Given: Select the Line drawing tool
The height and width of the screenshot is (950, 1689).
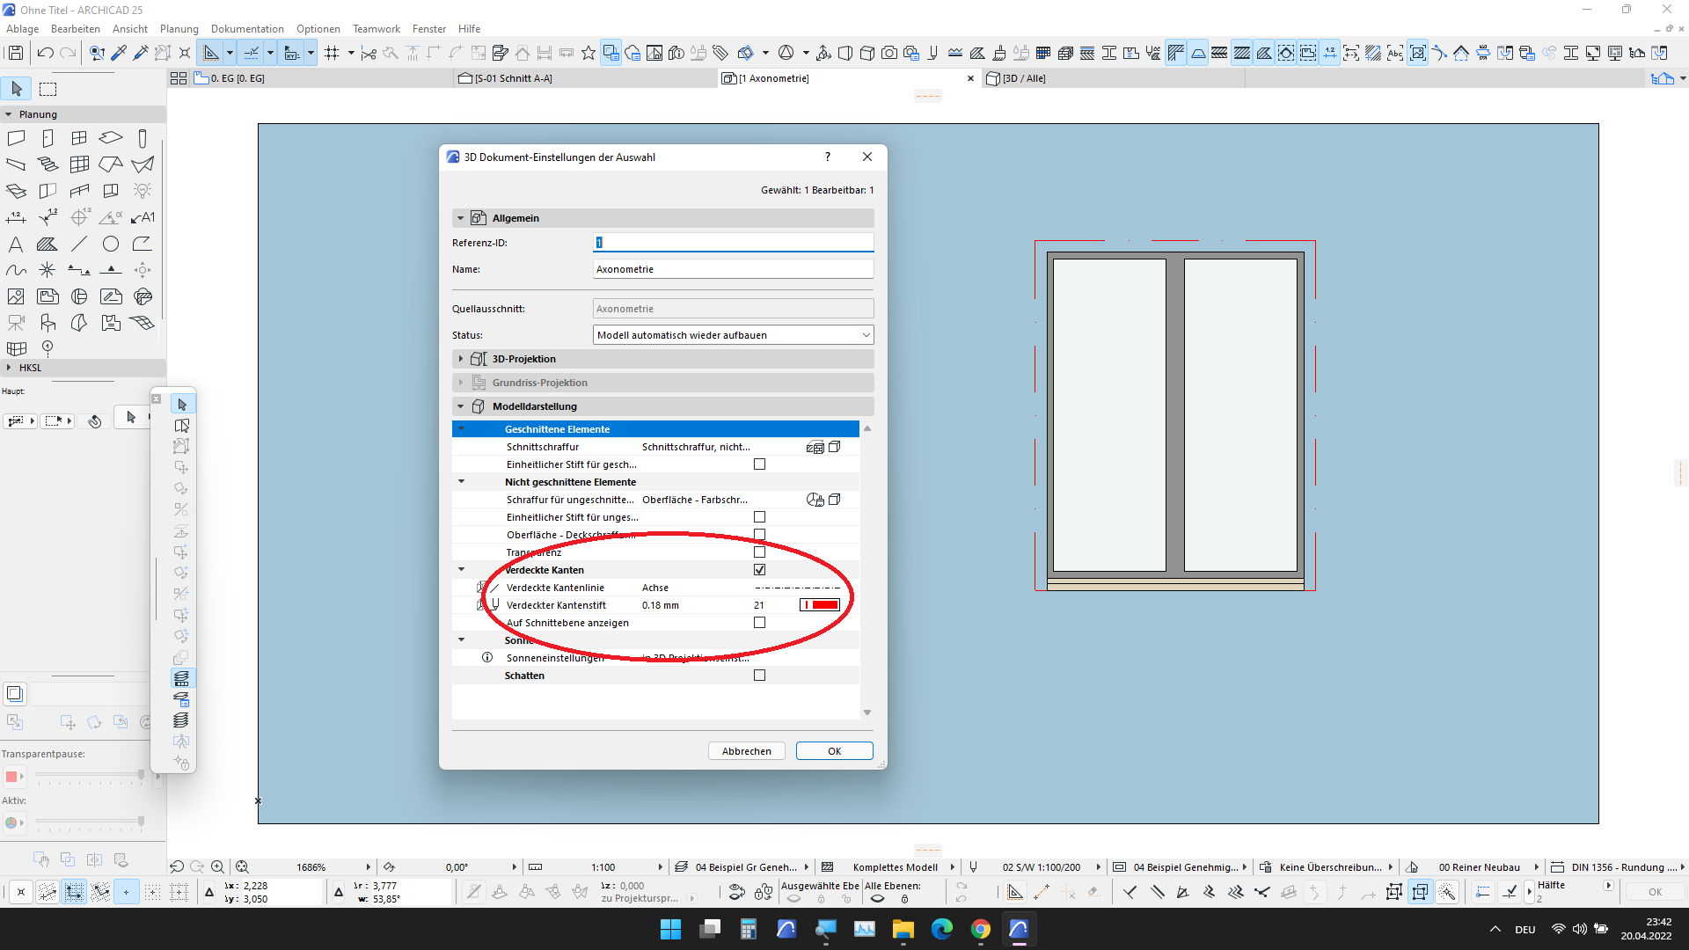Looking at the screenshot, I should pyautogui.click(x=79, y=244).
